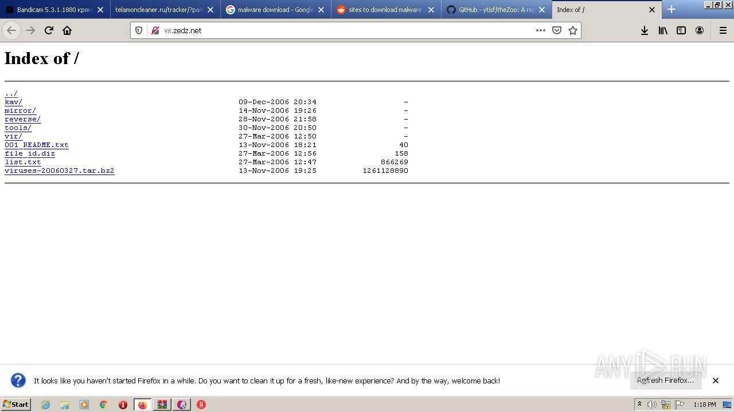Show hidden system tray icons
734x412 pixels.
click(x=639, y=405)
